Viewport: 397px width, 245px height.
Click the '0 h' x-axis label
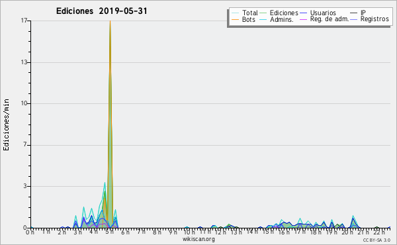[x=30, y=232]
